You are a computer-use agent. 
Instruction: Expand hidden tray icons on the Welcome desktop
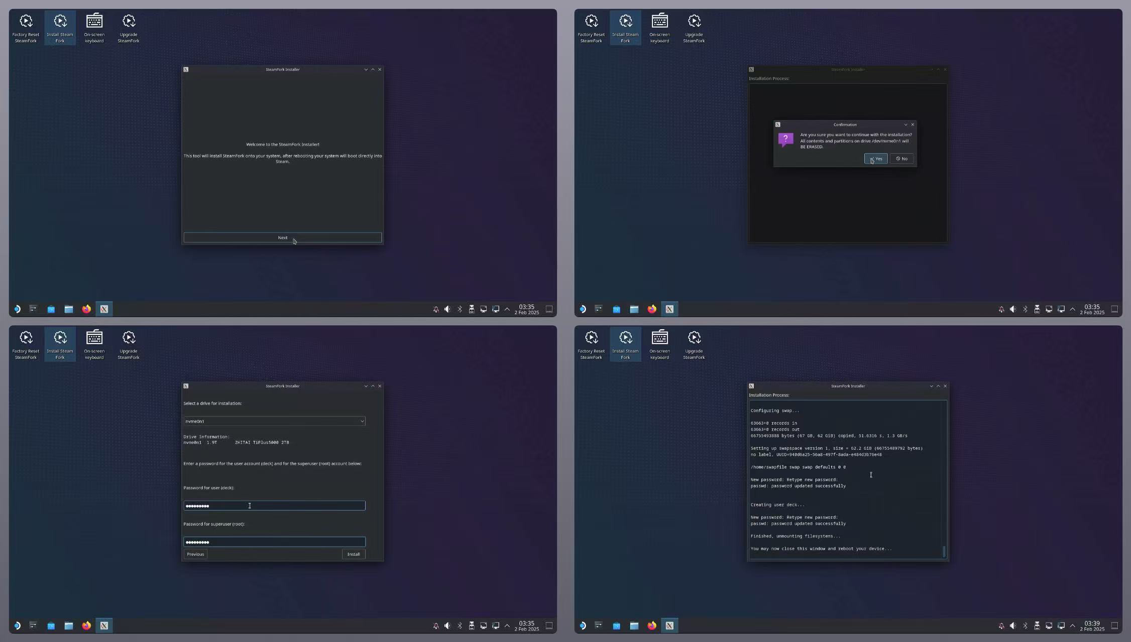point(507,309)
